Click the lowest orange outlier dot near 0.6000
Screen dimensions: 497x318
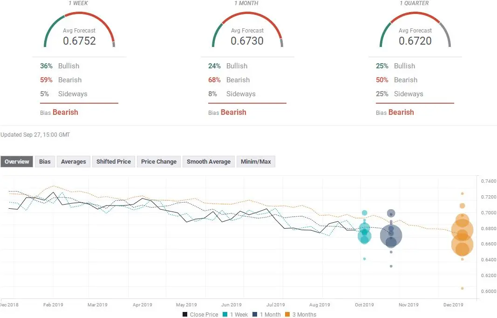pos(463,288)
